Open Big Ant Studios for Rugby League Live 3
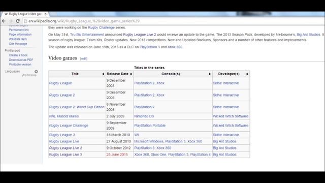 click(x=224, y=155)
